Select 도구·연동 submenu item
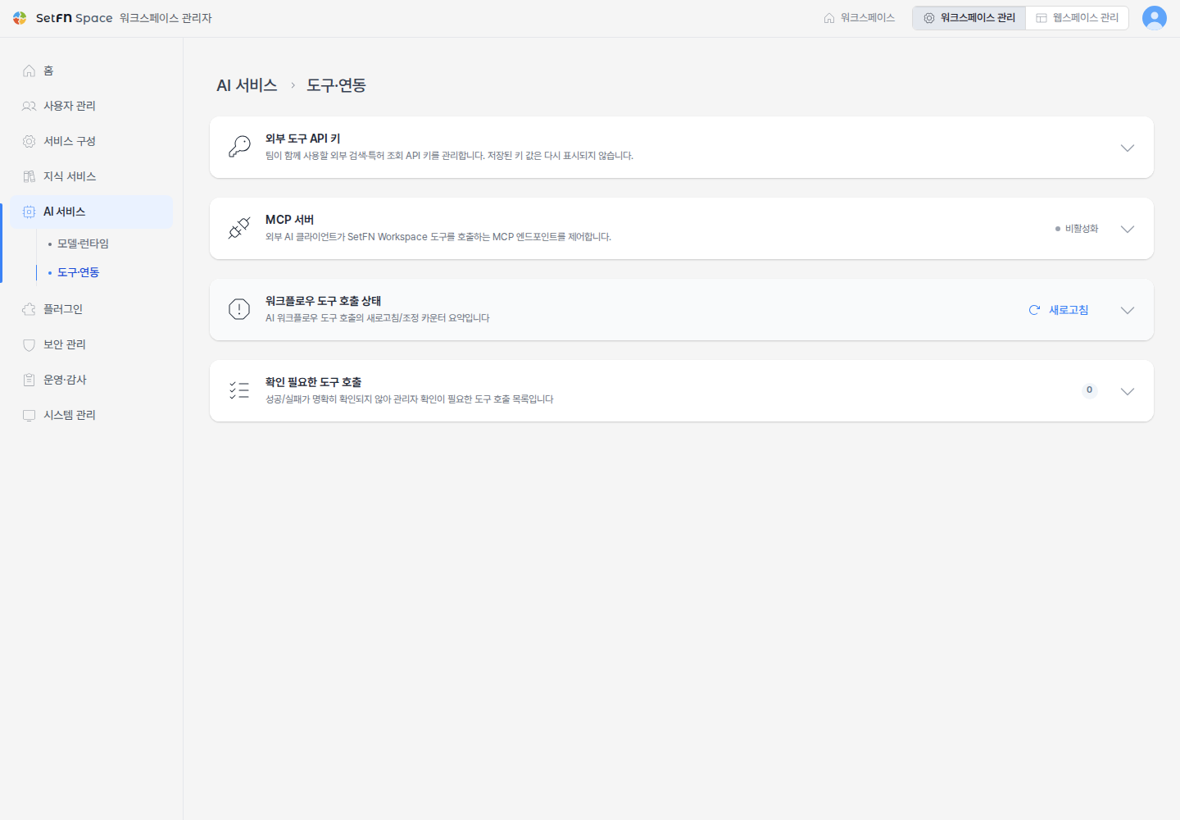1180x820 pixels. [79, 272]
